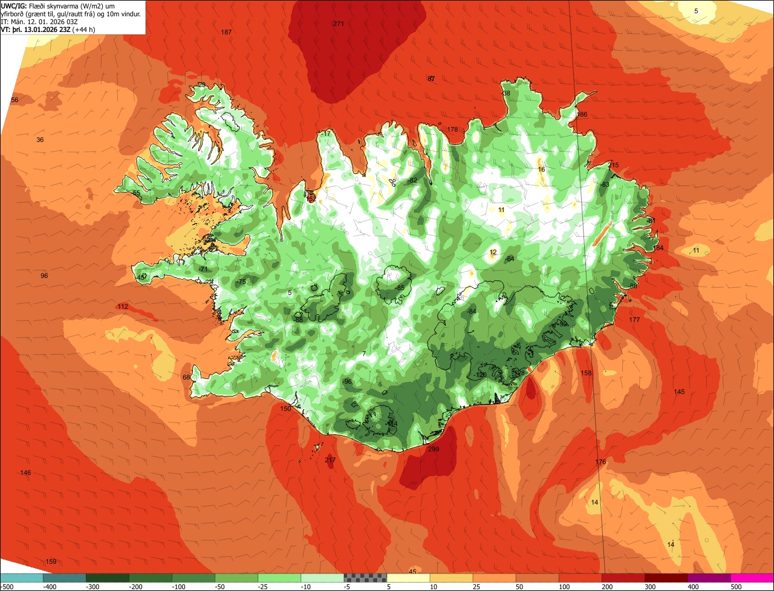774x591 pixels.
Task: Click the map value 217
Action: pos(330,460)
